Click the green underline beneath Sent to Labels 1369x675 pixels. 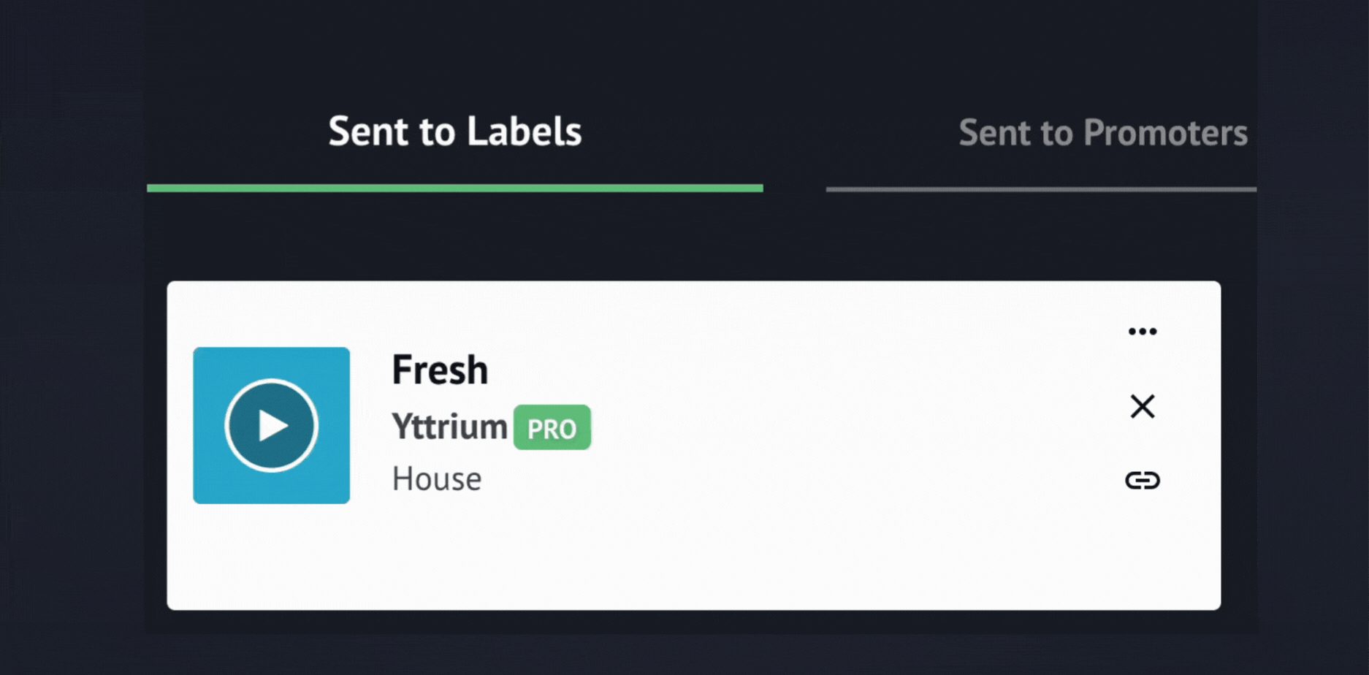coord(454,188)
